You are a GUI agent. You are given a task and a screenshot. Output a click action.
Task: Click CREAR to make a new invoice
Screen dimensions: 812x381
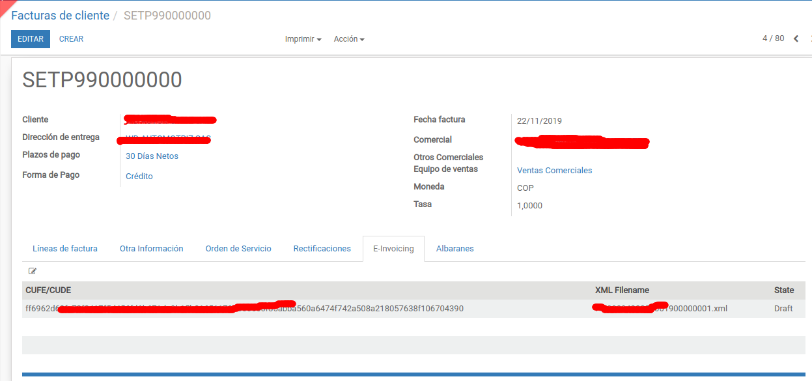71,39
